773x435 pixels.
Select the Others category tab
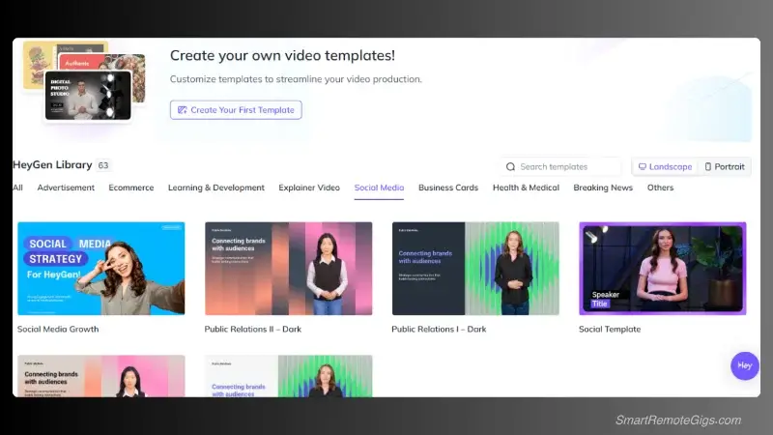[x=660, y=188]
